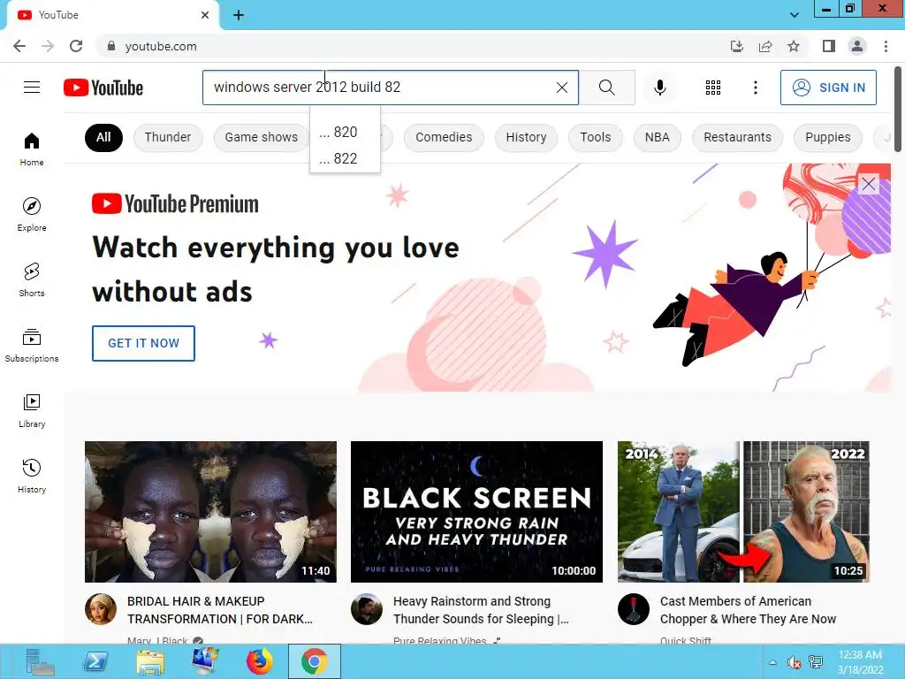Open the American Chopper cast video thumbnail
Screen dimensions: 905x679
[743, 512]
